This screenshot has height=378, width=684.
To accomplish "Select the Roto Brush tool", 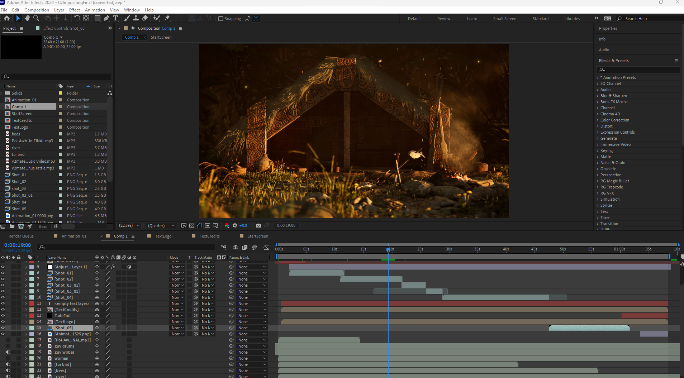I will pos(156,18).
